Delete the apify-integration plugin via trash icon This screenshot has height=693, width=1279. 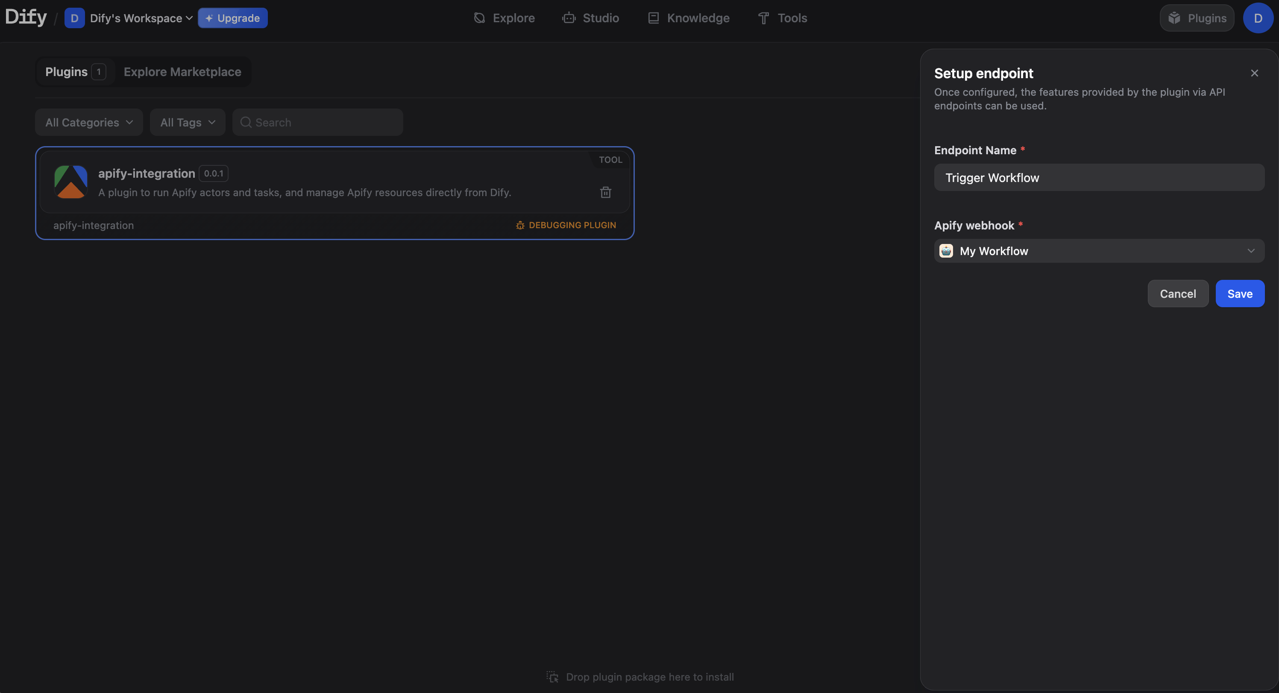605,192
